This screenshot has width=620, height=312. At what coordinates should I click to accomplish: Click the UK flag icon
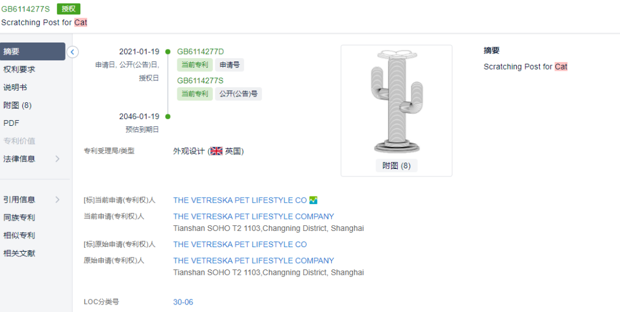pos(216,151)
